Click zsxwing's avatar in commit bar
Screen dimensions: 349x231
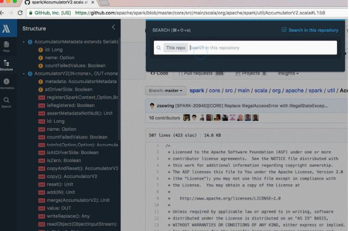[x=152, y=106]
